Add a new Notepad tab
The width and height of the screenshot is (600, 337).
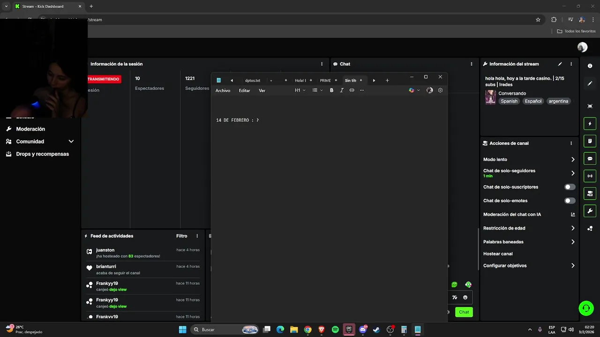pyautogui.click(x=387, y=81)
